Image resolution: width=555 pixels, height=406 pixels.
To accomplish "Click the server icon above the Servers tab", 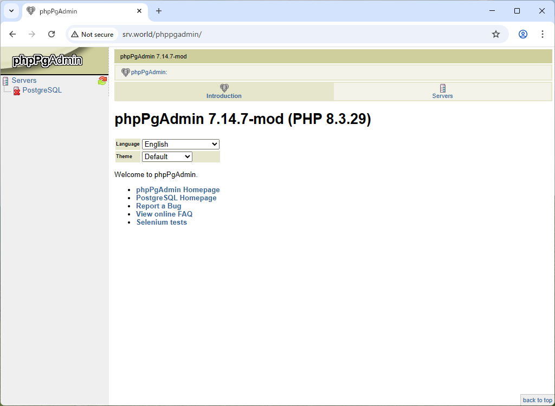I will click(442, 87).
